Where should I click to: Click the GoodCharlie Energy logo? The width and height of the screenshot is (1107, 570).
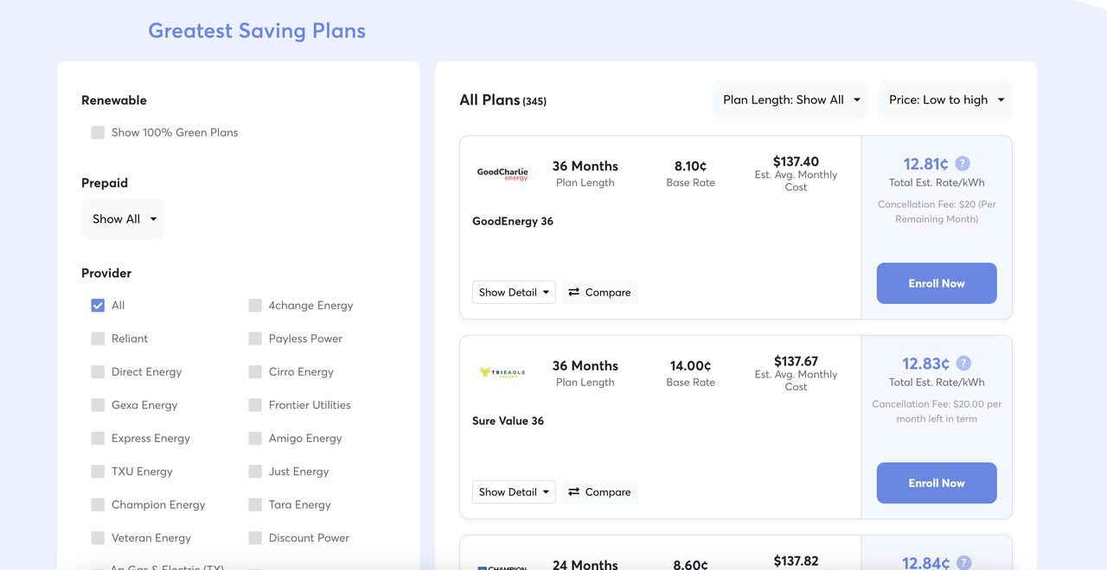[502, 174]
